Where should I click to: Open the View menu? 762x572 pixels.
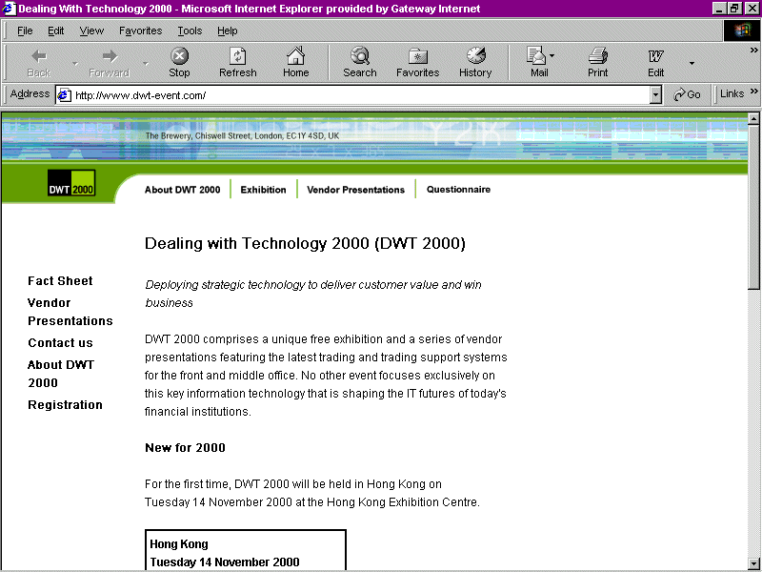[91, 31]
